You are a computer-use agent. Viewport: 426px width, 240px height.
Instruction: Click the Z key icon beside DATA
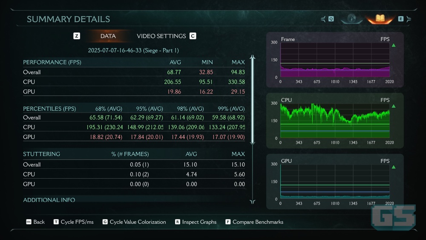pos(77,36)
